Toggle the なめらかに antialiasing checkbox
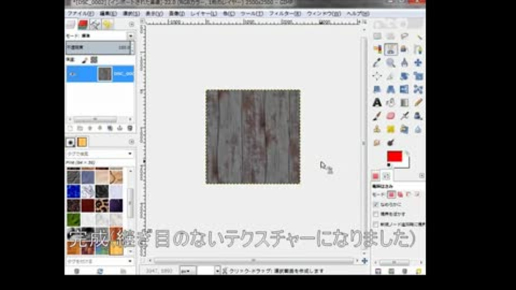 click(376, 205)
